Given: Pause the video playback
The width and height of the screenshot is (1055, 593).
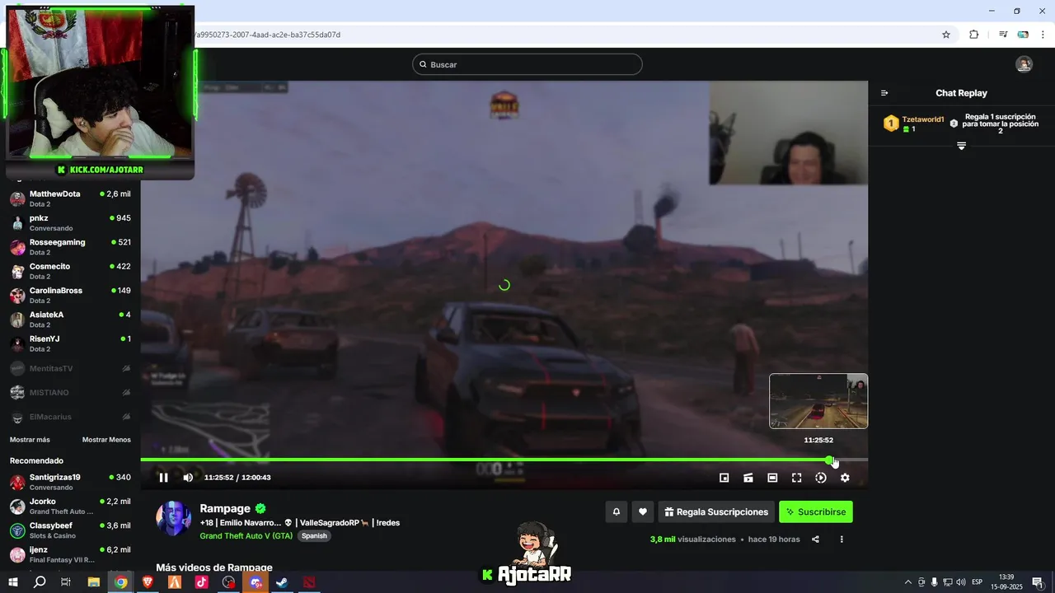Looking at the screenshot, I should (x=163, y=478).
